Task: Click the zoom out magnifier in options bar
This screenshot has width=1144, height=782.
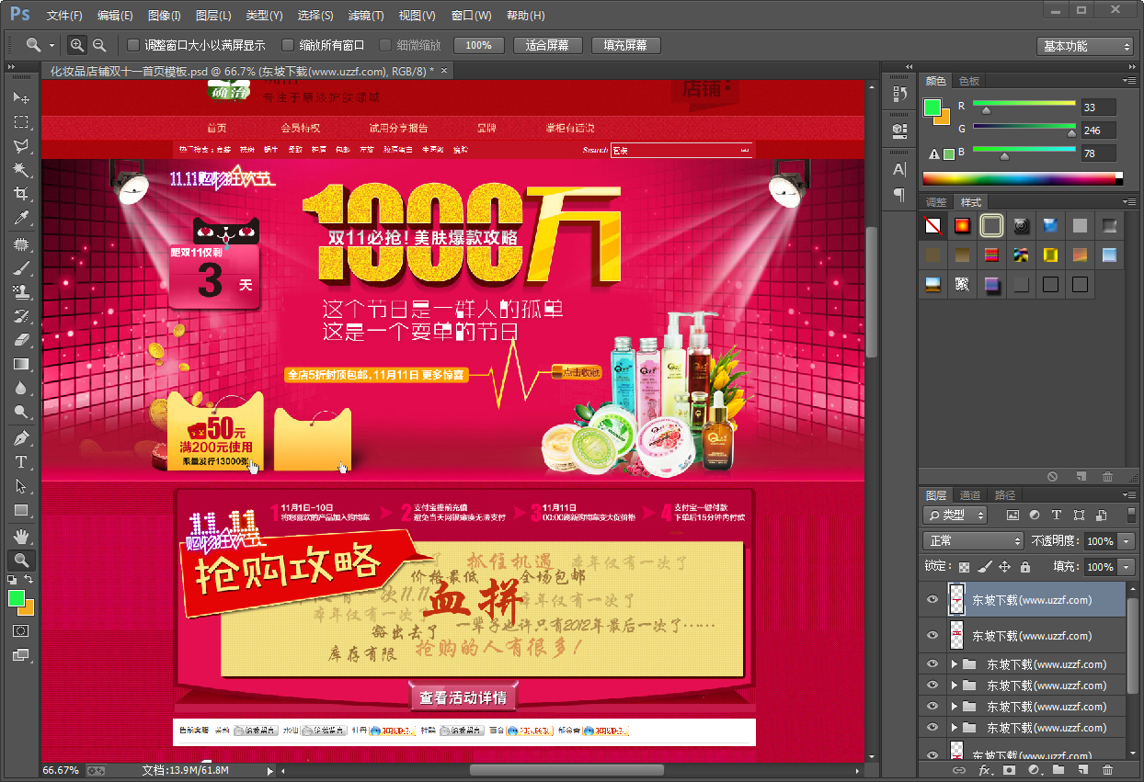Action: tap(99, 45)
